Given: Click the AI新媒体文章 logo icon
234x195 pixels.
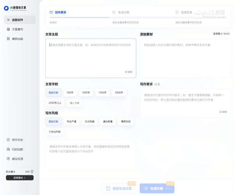Looking at the screenshot, I should pos(7,8).
